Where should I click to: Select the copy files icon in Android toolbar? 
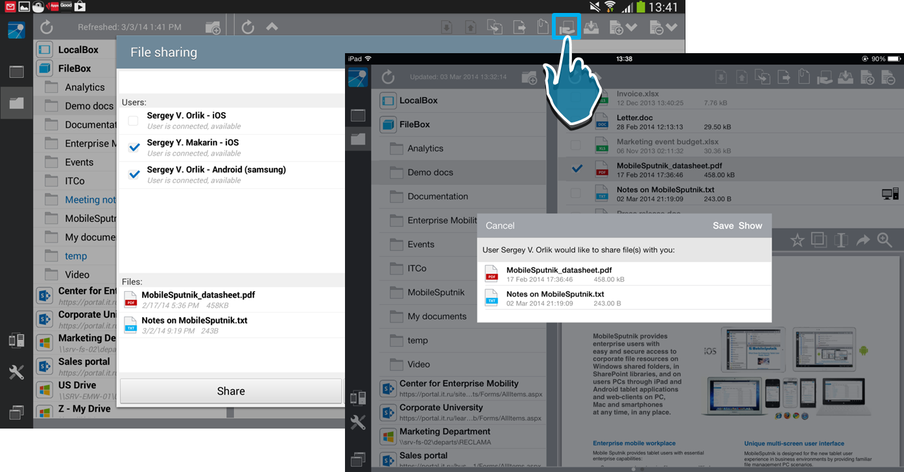(x=495, y=27)
